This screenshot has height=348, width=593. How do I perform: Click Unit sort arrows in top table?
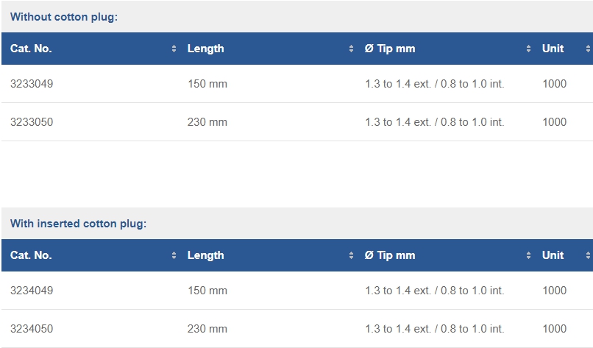coord(588,49)
